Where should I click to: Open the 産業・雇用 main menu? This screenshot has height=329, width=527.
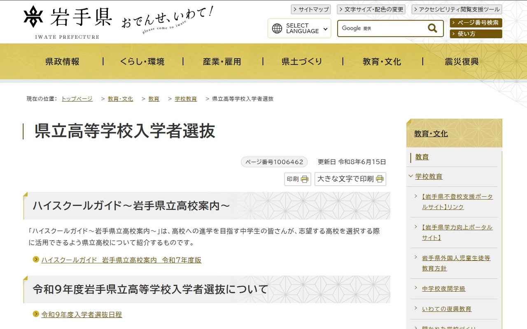(222, 62)
